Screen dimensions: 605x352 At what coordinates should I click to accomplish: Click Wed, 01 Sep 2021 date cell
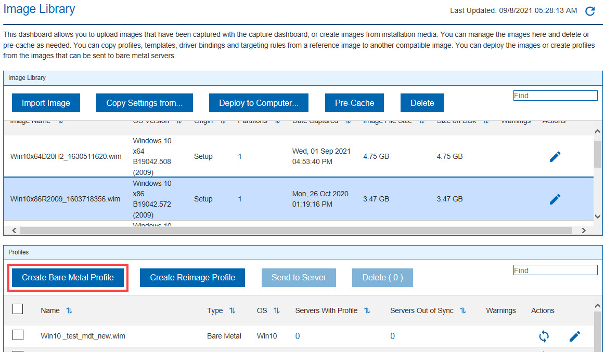tap(321, 156)
